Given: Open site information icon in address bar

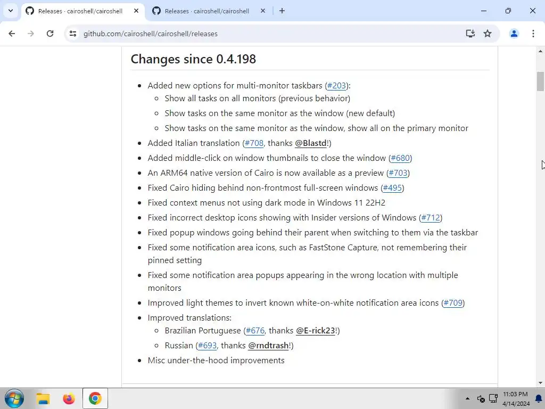Looking at the screenshot, I should pos(73,34).
